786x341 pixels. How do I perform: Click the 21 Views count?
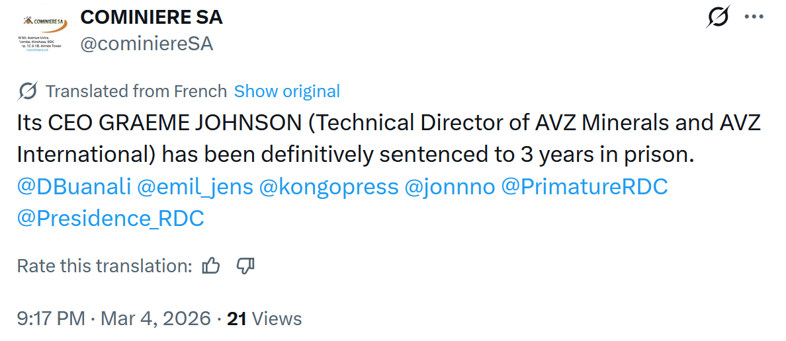(x=264, y=319)
